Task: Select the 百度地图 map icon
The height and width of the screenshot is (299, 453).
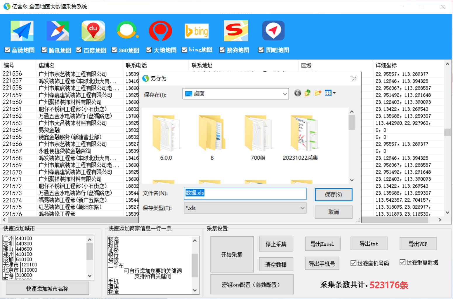Action: 93,30
